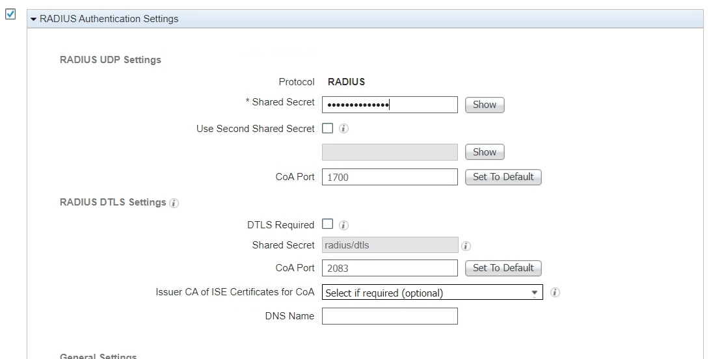Click info icon beside Use Second Shared Secret

(344, 129)
